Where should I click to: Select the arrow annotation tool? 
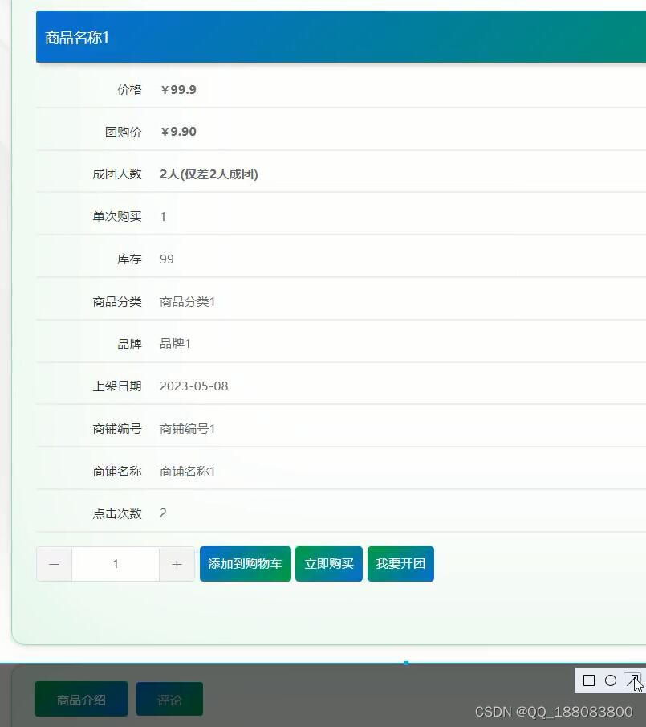pos(632,680)
